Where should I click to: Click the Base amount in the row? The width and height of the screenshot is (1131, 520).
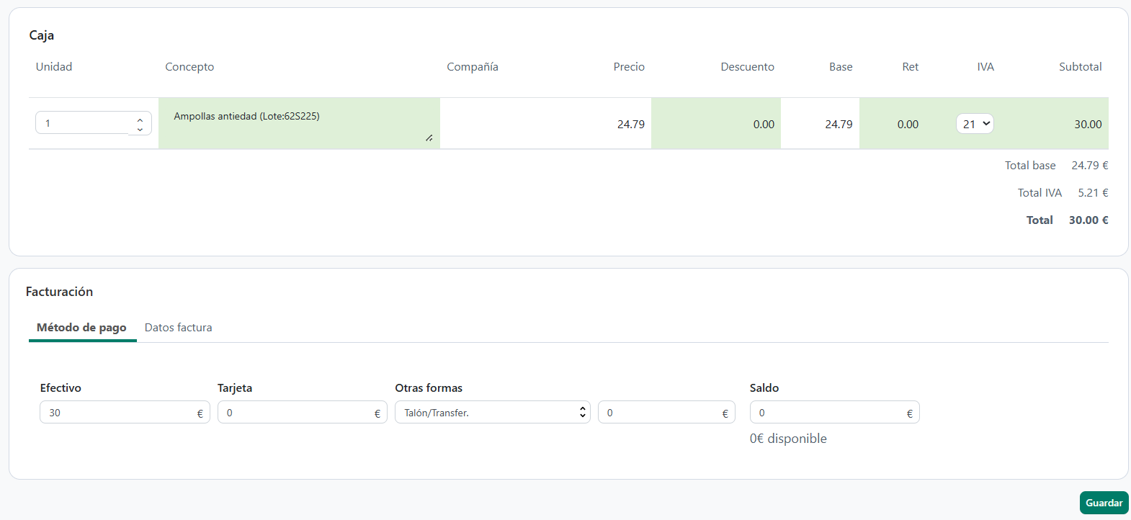point(839,125)
